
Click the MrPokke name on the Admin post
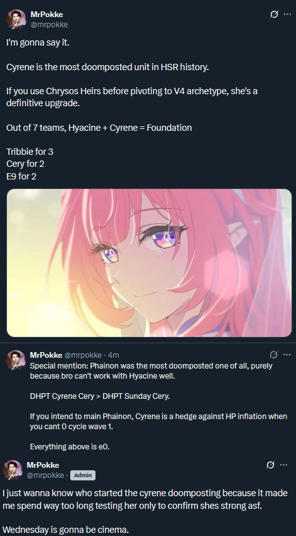click(43, 465)
